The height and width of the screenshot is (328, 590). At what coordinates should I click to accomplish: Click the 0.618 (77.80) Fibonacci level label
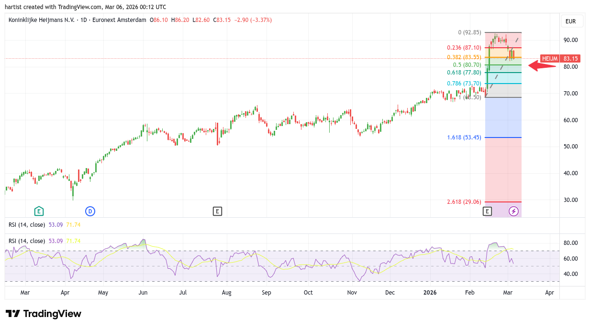click(x=464, y=73)
